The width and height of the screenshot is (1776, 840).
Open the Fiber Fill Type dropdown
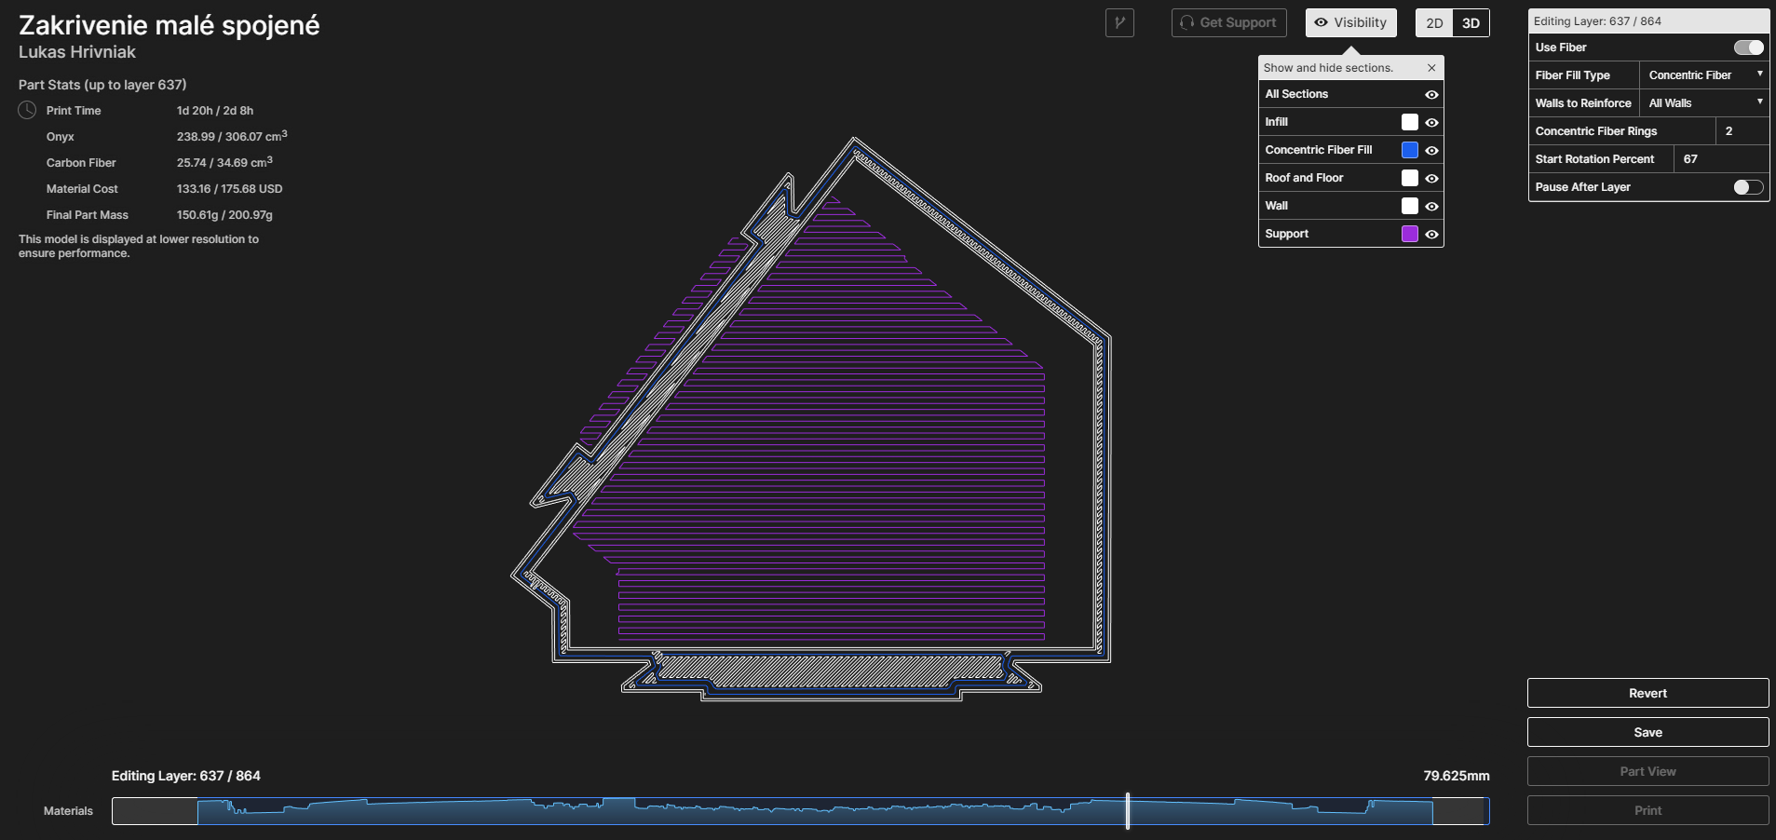1703,75
